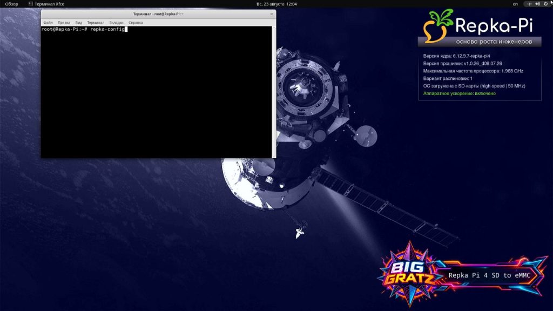
Task: Click the terminal title bar text
Action: (158, 14)
